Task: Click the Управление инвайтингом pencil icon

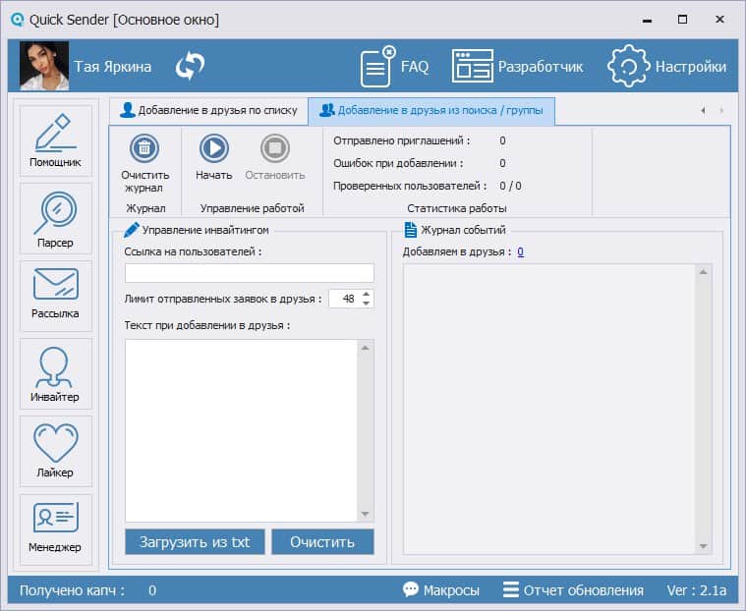Action: click(x=132, y=230)
